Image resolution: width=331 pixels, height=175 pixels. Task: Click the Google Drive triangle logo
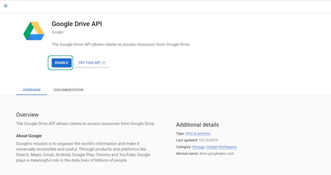[34, 31]
